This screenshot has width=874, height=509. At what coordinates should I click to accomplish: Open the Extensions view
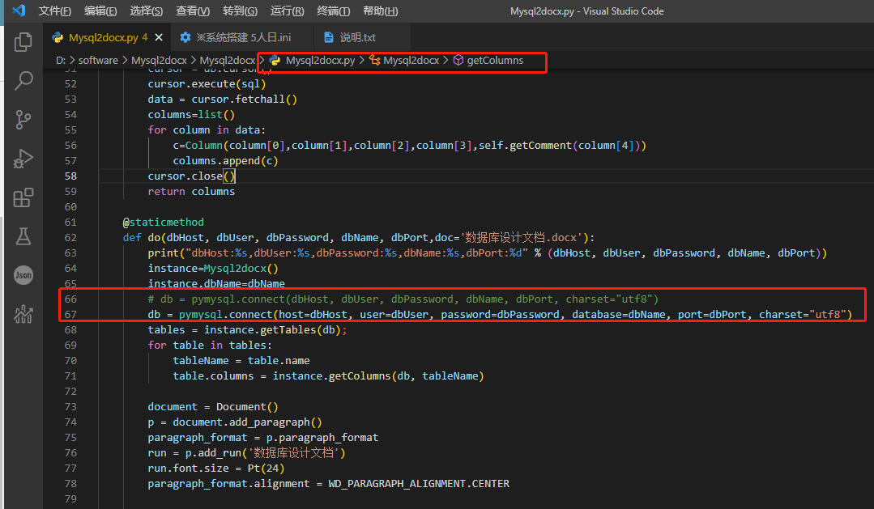23,197
